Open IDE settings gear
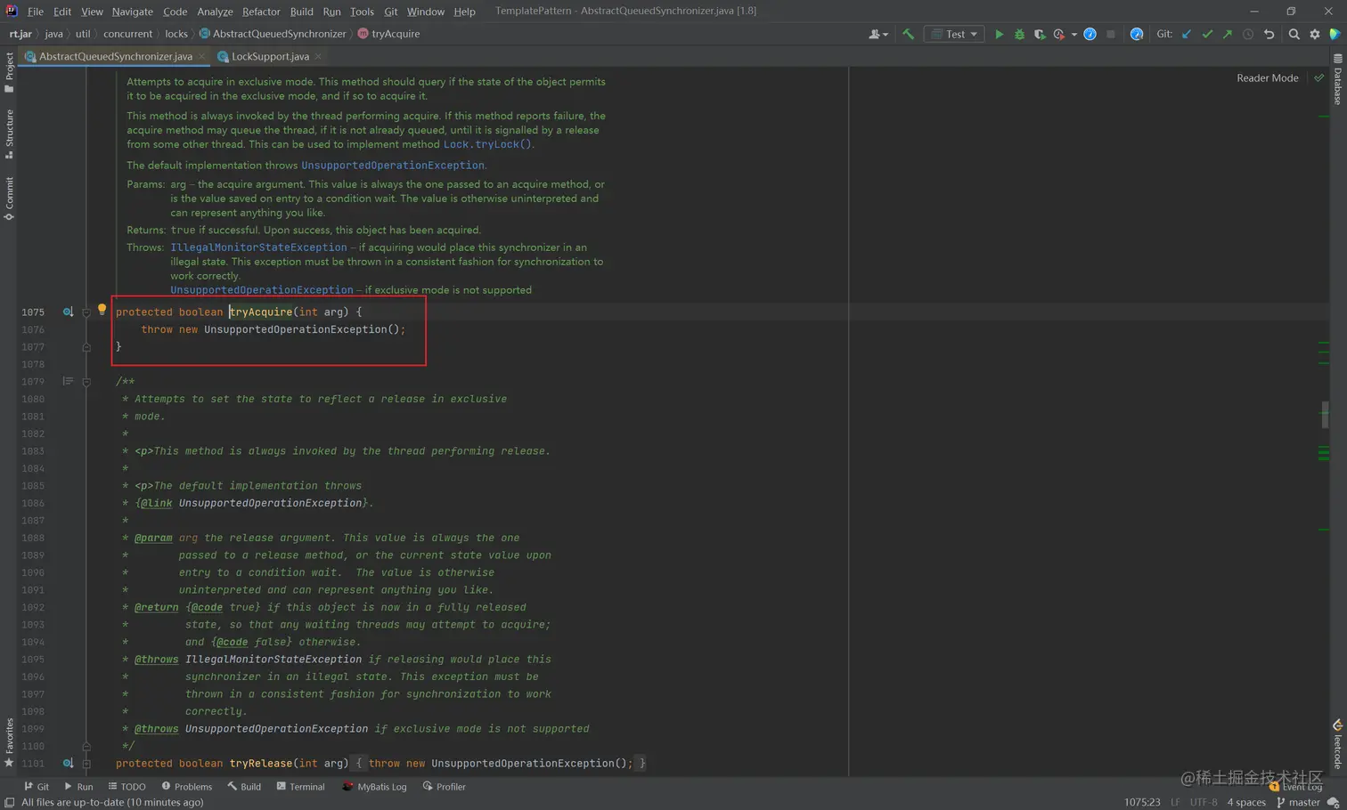 point(1315,34)
